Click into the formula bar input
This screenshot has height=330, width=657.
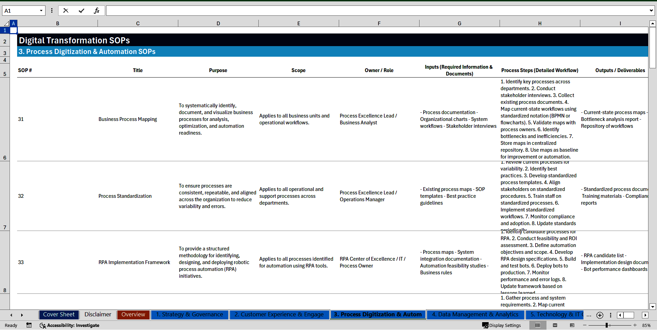click(x=376, y=11)
